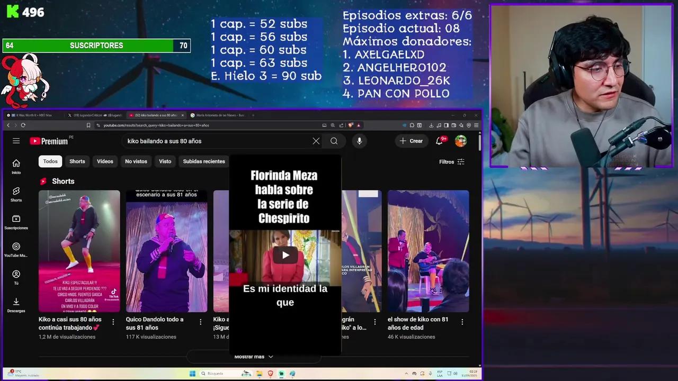Select the Visto filter chip
The image size is (678, 381).
tap(165, 161)
